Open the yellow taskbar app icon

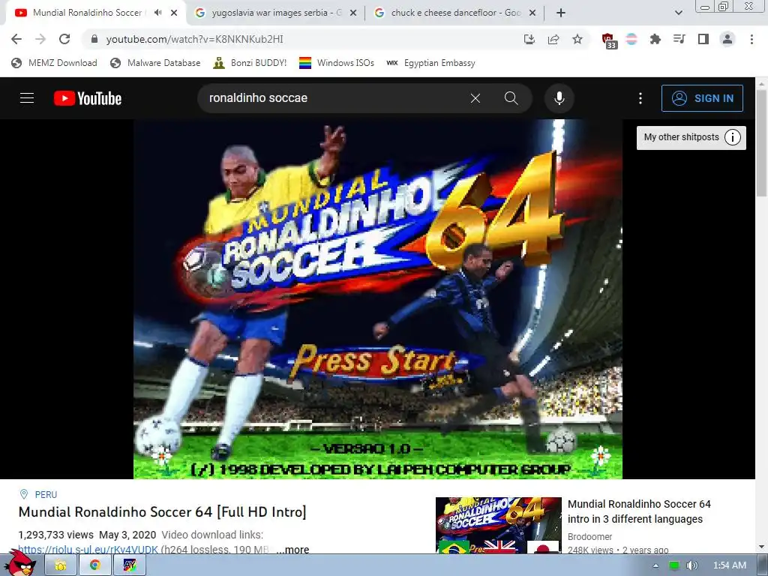(x=60, y=565)
